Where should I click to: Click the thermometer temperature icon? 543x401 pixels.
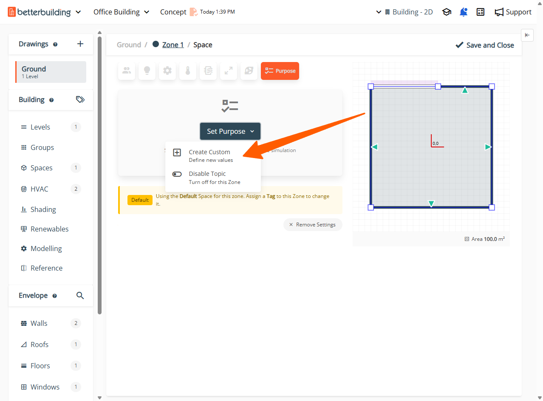188,71
